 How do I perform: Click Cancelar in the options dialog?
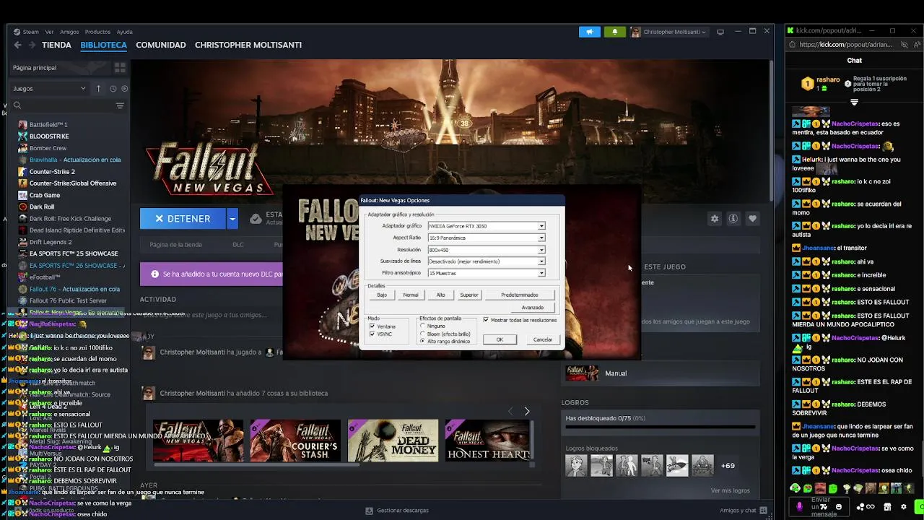pyautogui.click(x=543, y=339)
